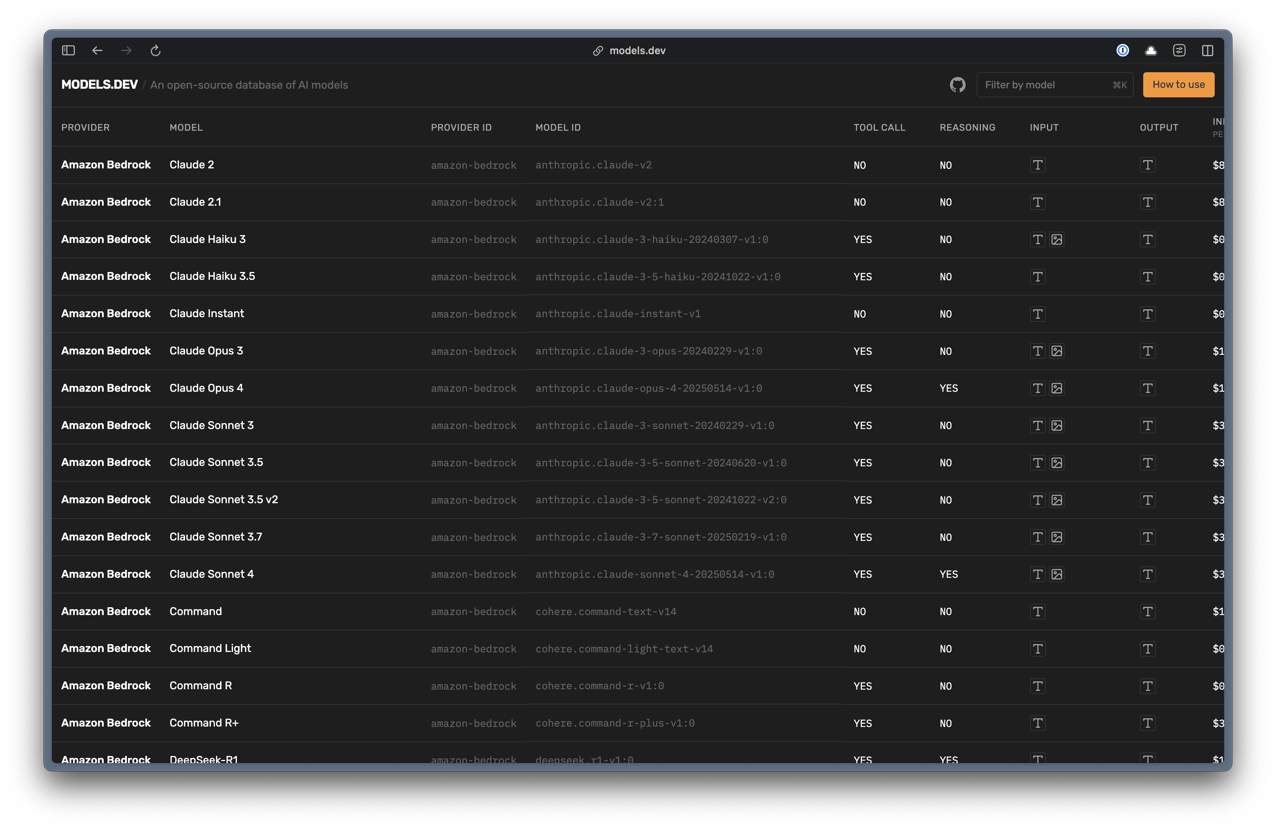The width and height of the screenshot is (1276, 829).
Task: Sort by the PROVIDER column header
Action: pos(85,128)
